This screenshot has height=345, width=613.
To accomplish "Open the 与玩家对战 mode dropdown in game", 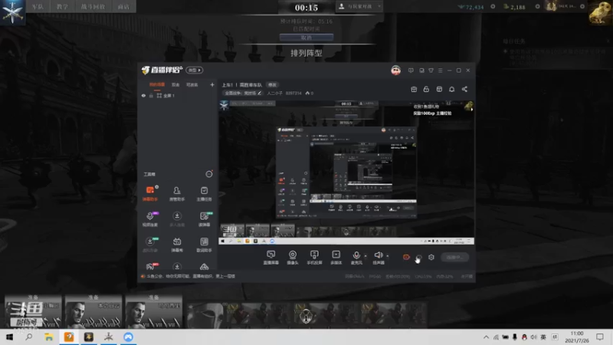I will click(x=359, y=7).
